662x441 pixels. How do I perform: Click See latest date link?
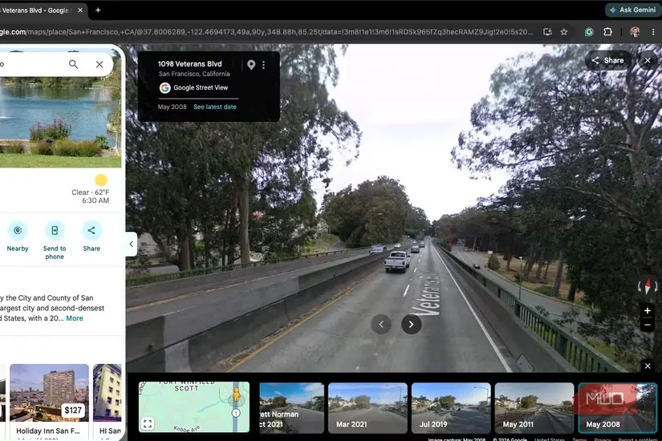(215, 107)
